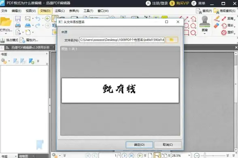This screenshot has width=238, height=158.
Task: Select the Arrow line tool
Action: [x=186, y=19]
